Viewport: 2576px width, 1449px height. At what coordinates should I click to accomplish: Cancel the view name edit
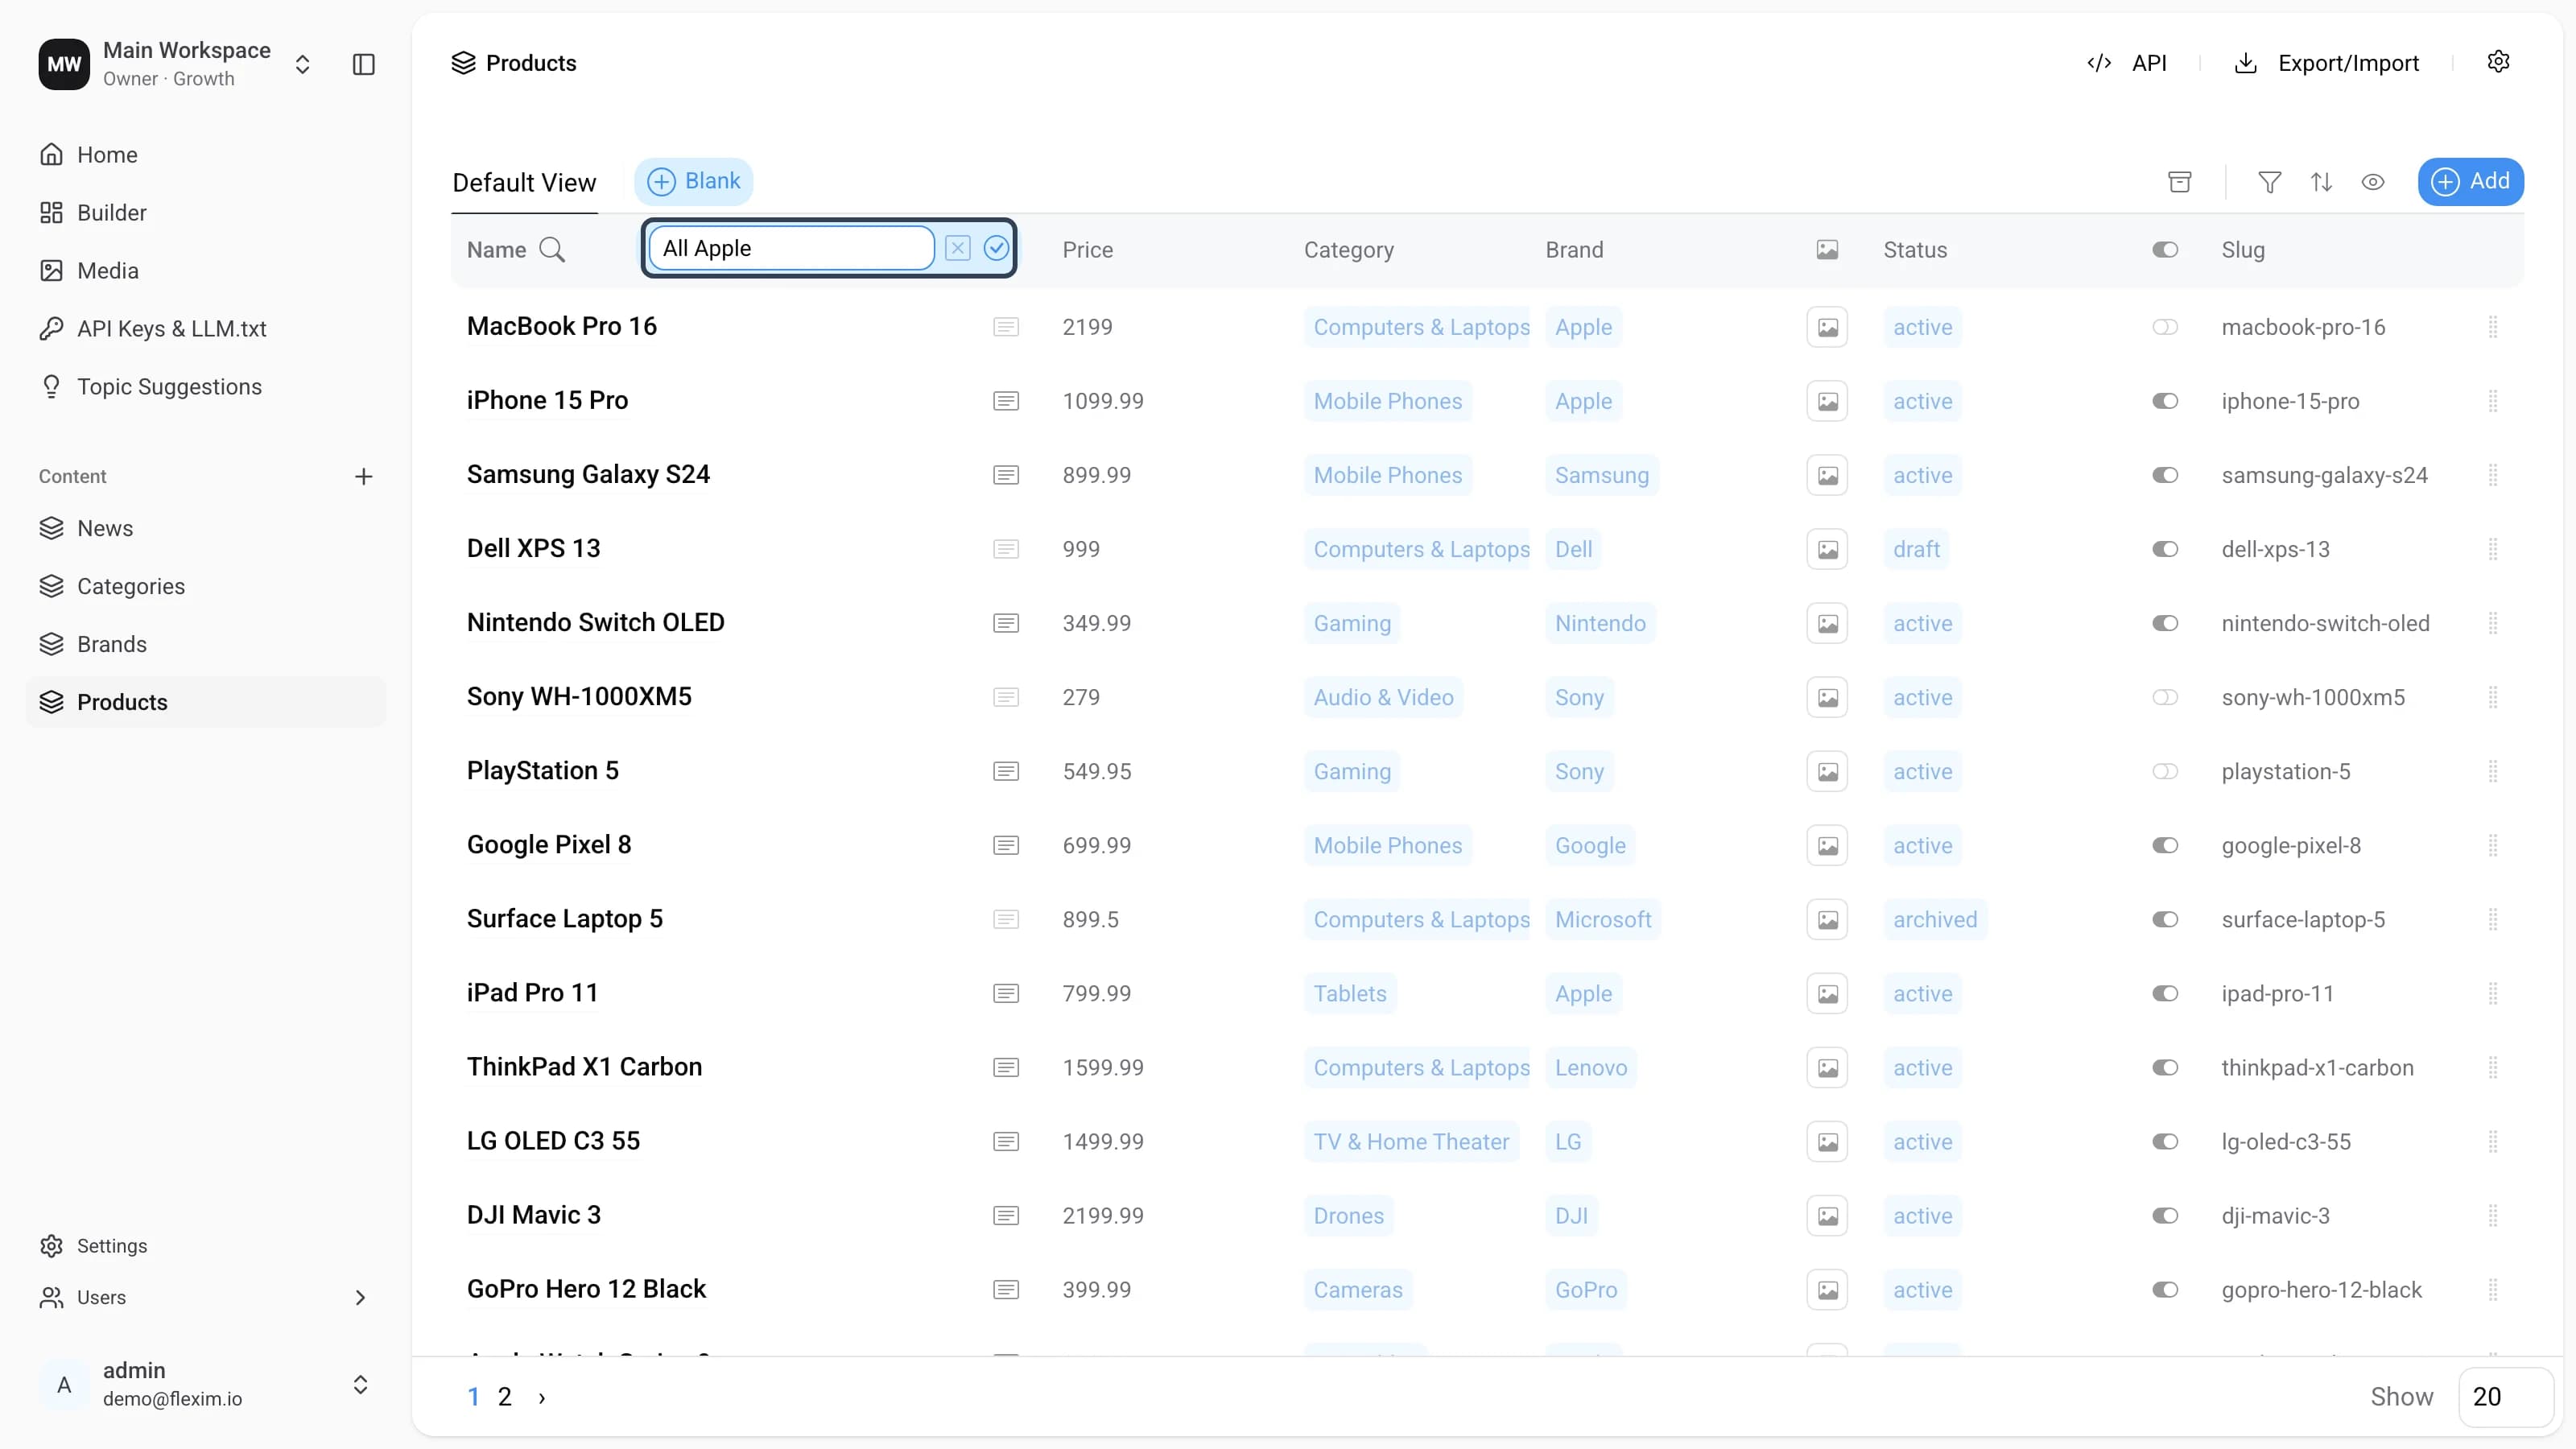[957, 248]
